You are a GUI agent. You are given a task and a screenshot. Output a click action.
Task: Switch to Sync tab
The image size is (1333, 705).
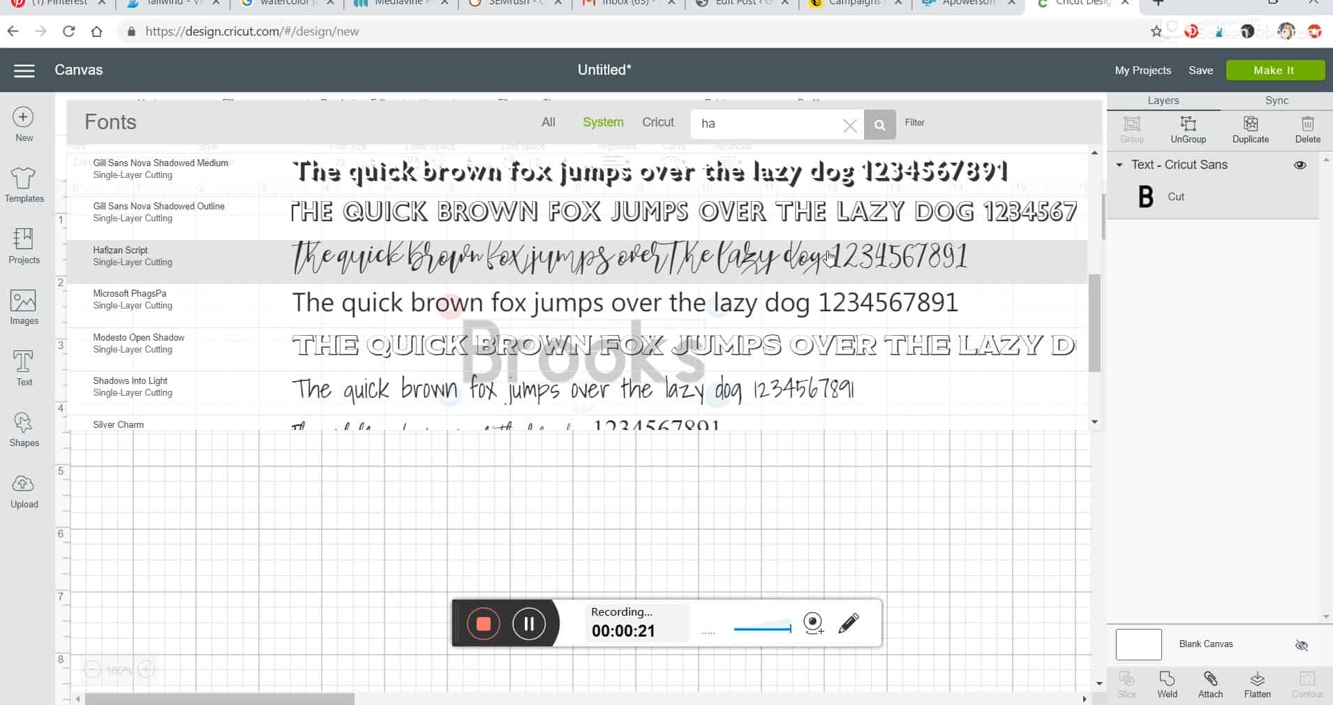(1276, 101)
